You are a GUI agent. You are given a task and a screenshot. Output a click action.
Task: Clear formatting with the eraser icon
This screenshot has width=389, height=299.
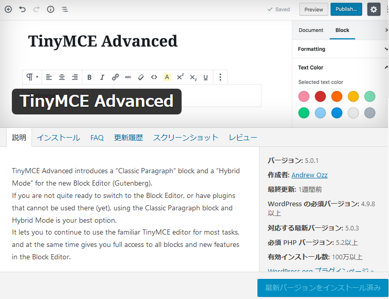coord(141,77)
